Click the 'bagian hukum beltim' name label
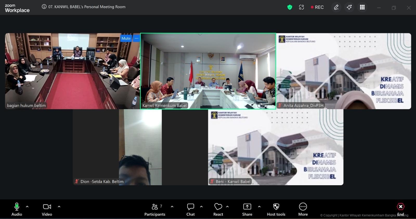416x219 pixels. pyautogui.click(x=26, y=105)
